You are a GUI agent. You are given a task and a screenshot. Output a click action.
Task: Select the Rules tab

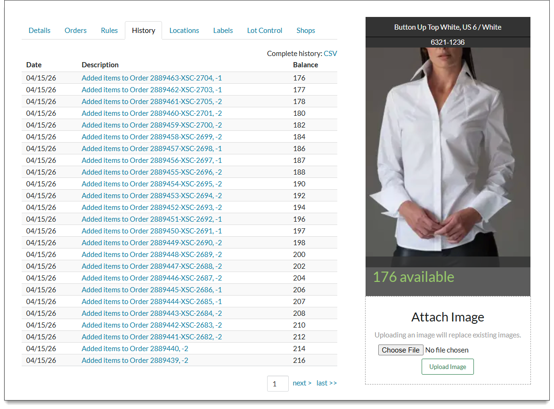[109, 31]
